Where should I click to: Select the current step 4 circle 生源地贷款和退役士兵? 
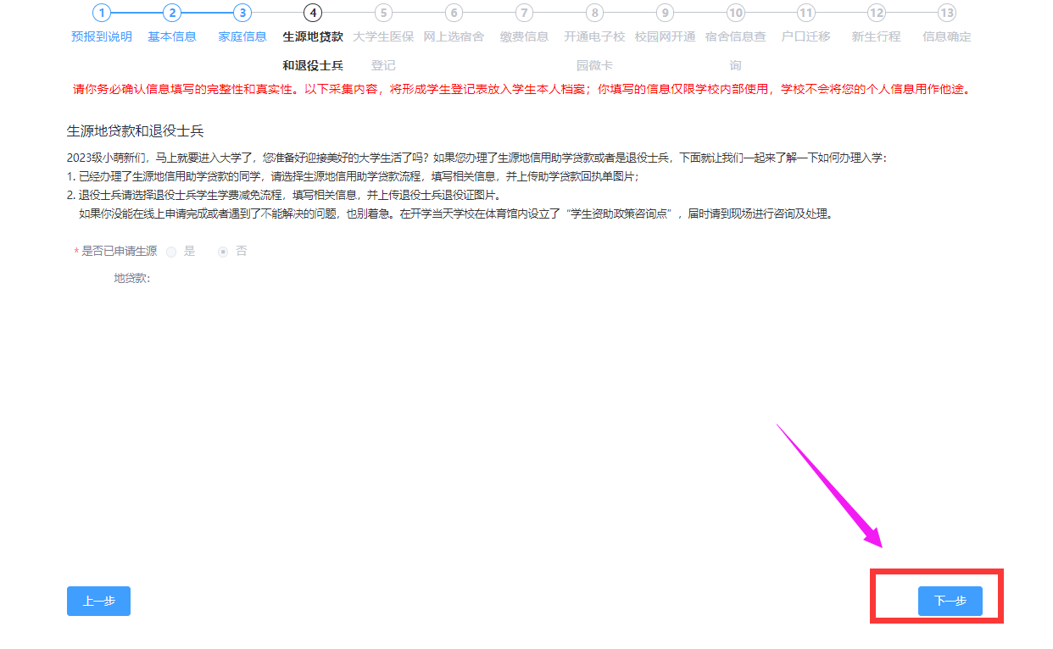[314, 14]
